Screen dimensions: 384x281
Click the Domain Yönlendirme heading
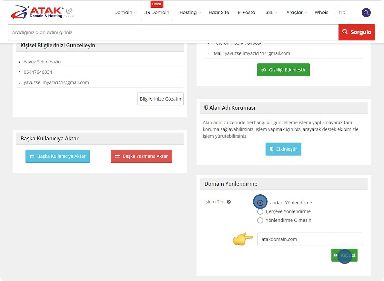[231, 184]
